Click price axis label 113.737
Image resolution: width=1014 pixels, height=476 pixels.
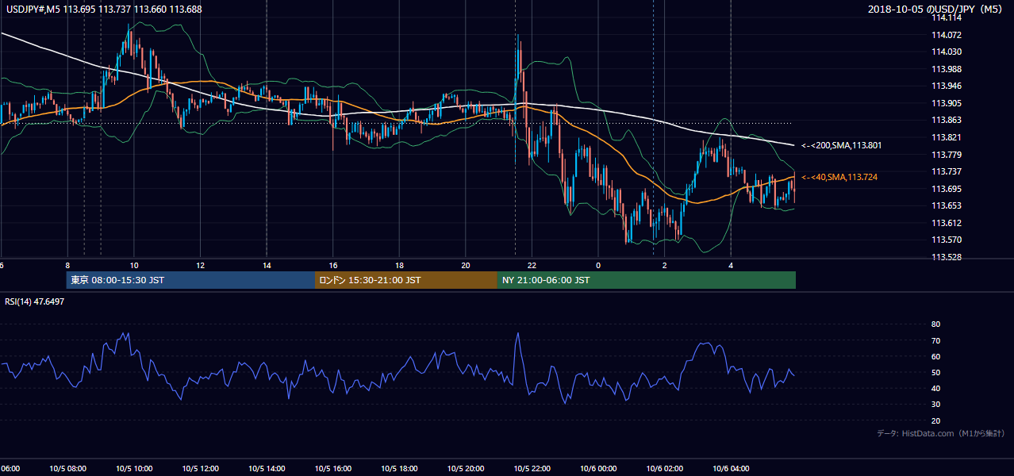(x=947, y=171)
